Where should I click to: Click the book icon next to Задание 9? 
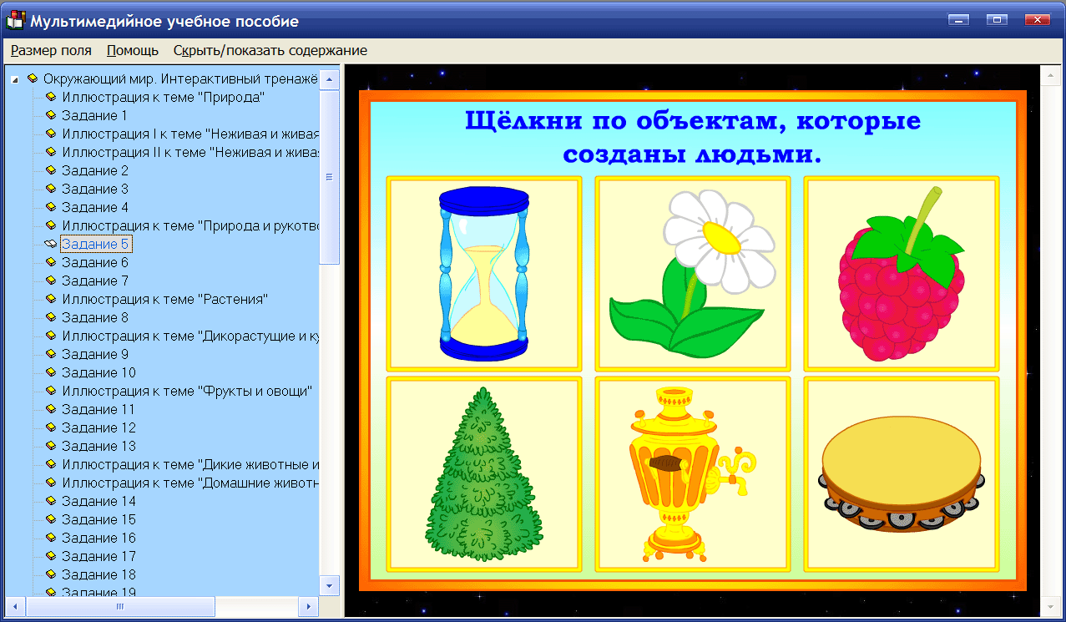pos(50,354)
